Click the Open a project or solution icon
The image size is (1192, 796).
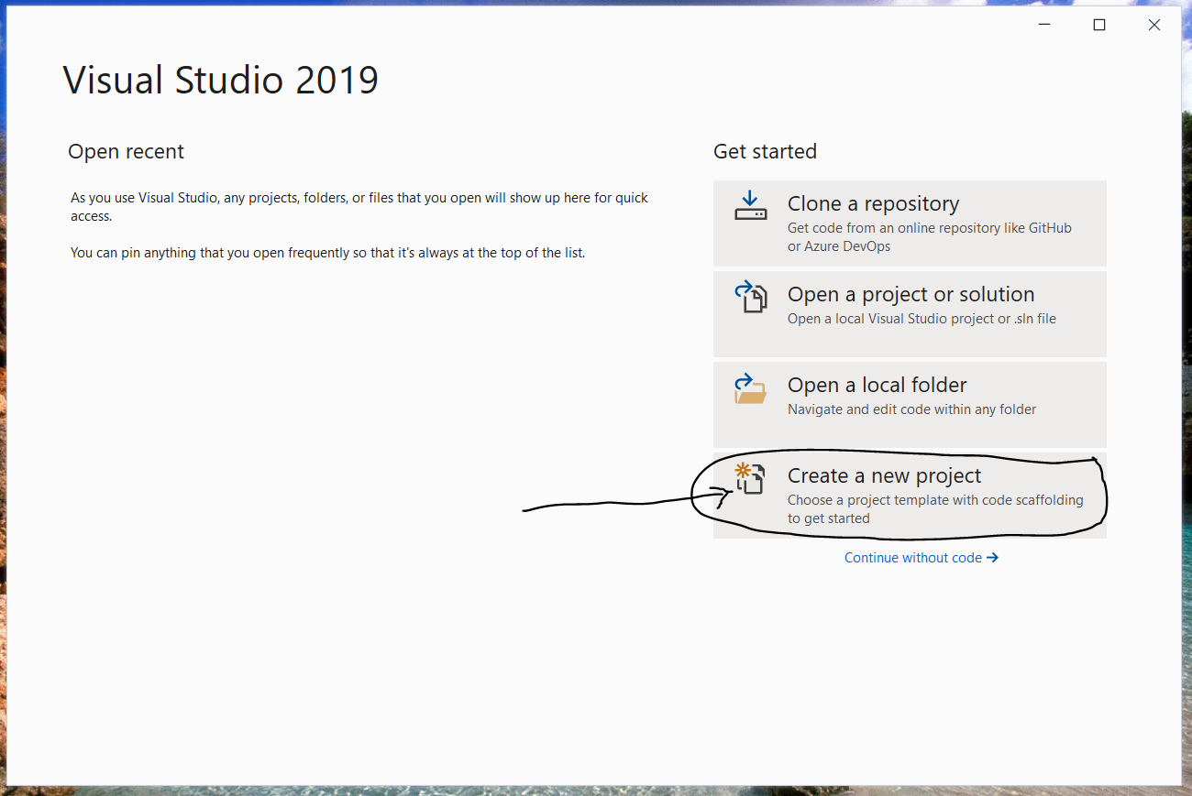coord(750,296)
